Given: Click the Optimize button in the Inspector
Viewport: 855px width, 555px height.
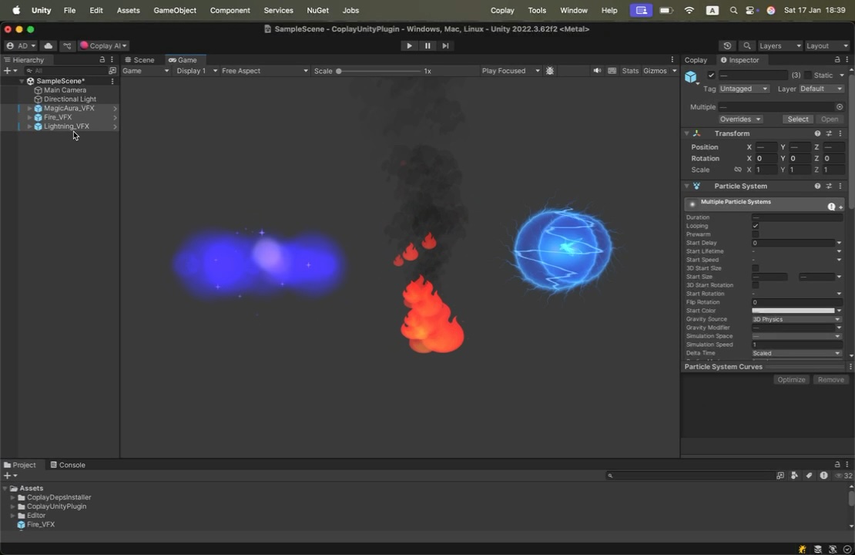Looking at the screenshot, I should 791,379.
